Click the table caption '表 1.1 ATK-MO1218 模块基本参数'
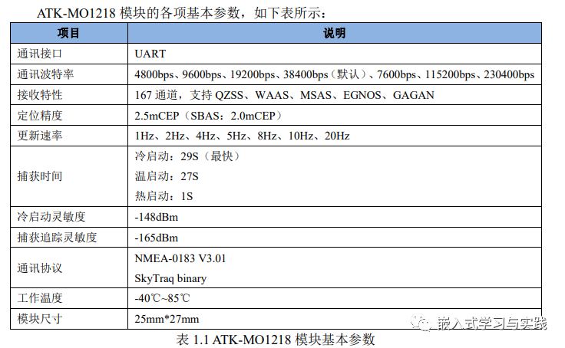Image resolution: width=565 pixels, height=348 pixels. click(276, 340)
